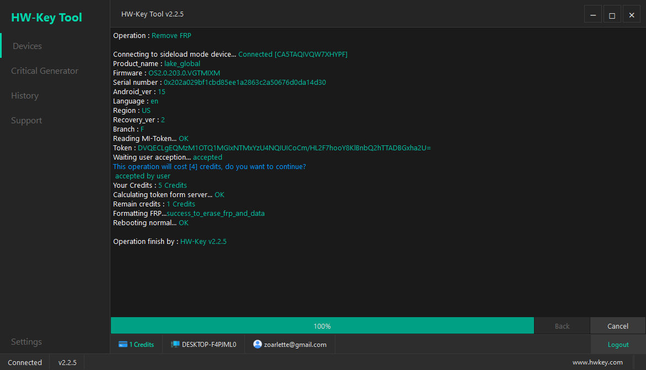Open the Critical Generator section

[x=44, y=70]
